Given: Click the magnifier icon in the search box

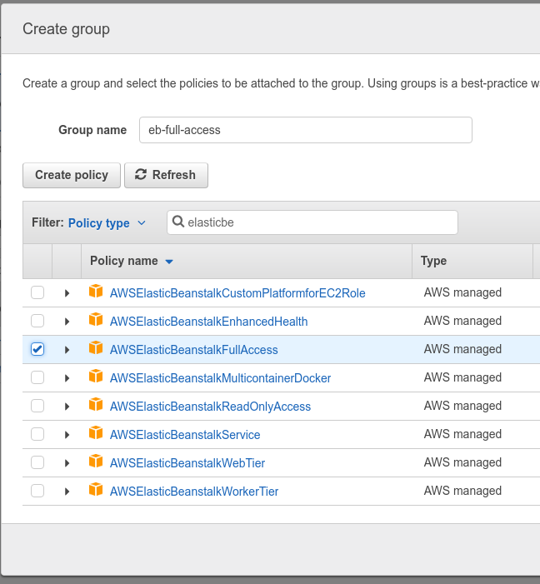Looking at the screenshot, I should click(x=178, y=222).
